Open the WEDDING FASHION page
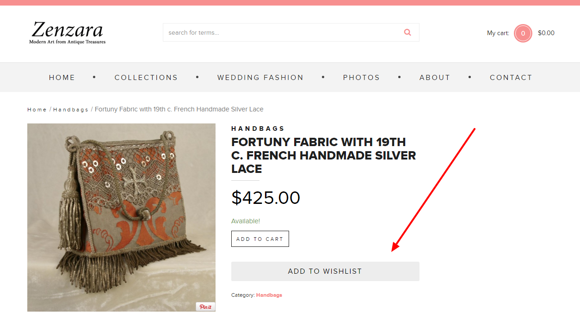Screen dimensions: 580x313 pos(260,78)
